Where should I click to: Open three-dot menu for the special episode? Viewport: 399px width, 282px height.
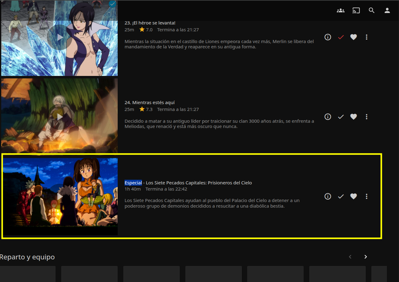pyautogui.click(x=367, y=196)
